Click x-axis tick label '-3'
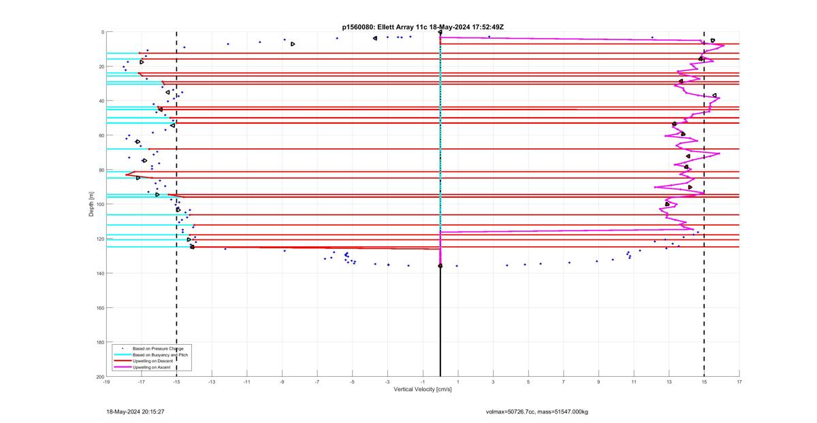This screenshot has width=817, height=423. (387, 382)
